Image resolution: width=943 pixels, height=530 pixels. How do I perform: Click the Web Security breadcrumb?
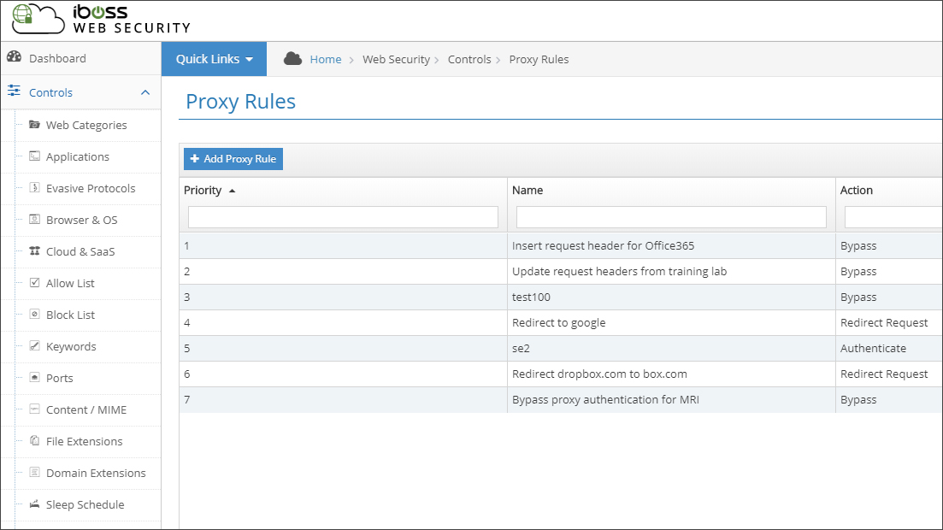[x=396, y=59]
